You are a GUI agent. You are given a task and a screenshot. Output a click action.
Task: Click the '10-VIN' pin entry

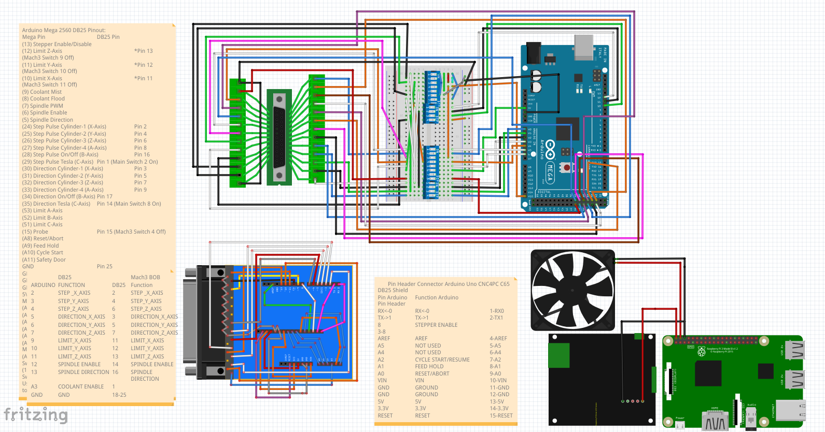point(498,380)
